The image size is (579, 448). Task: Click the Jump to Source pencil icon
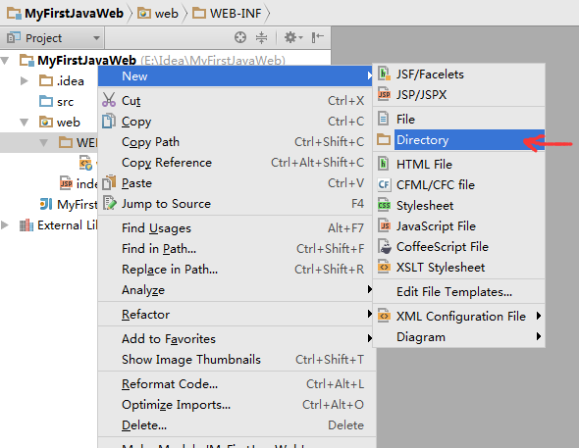point(109,203)
